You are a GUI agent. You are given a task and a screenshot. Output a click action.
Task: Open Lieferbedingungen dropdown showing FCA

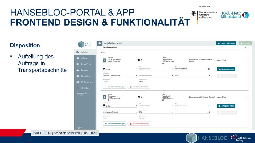pyautogui.click(x=156, y=112)
